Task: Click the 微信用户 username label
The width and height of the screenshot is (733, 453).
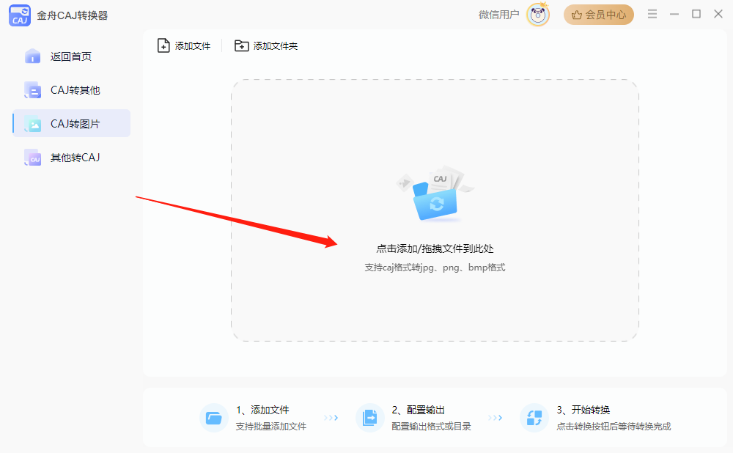Action: [498, 15]
